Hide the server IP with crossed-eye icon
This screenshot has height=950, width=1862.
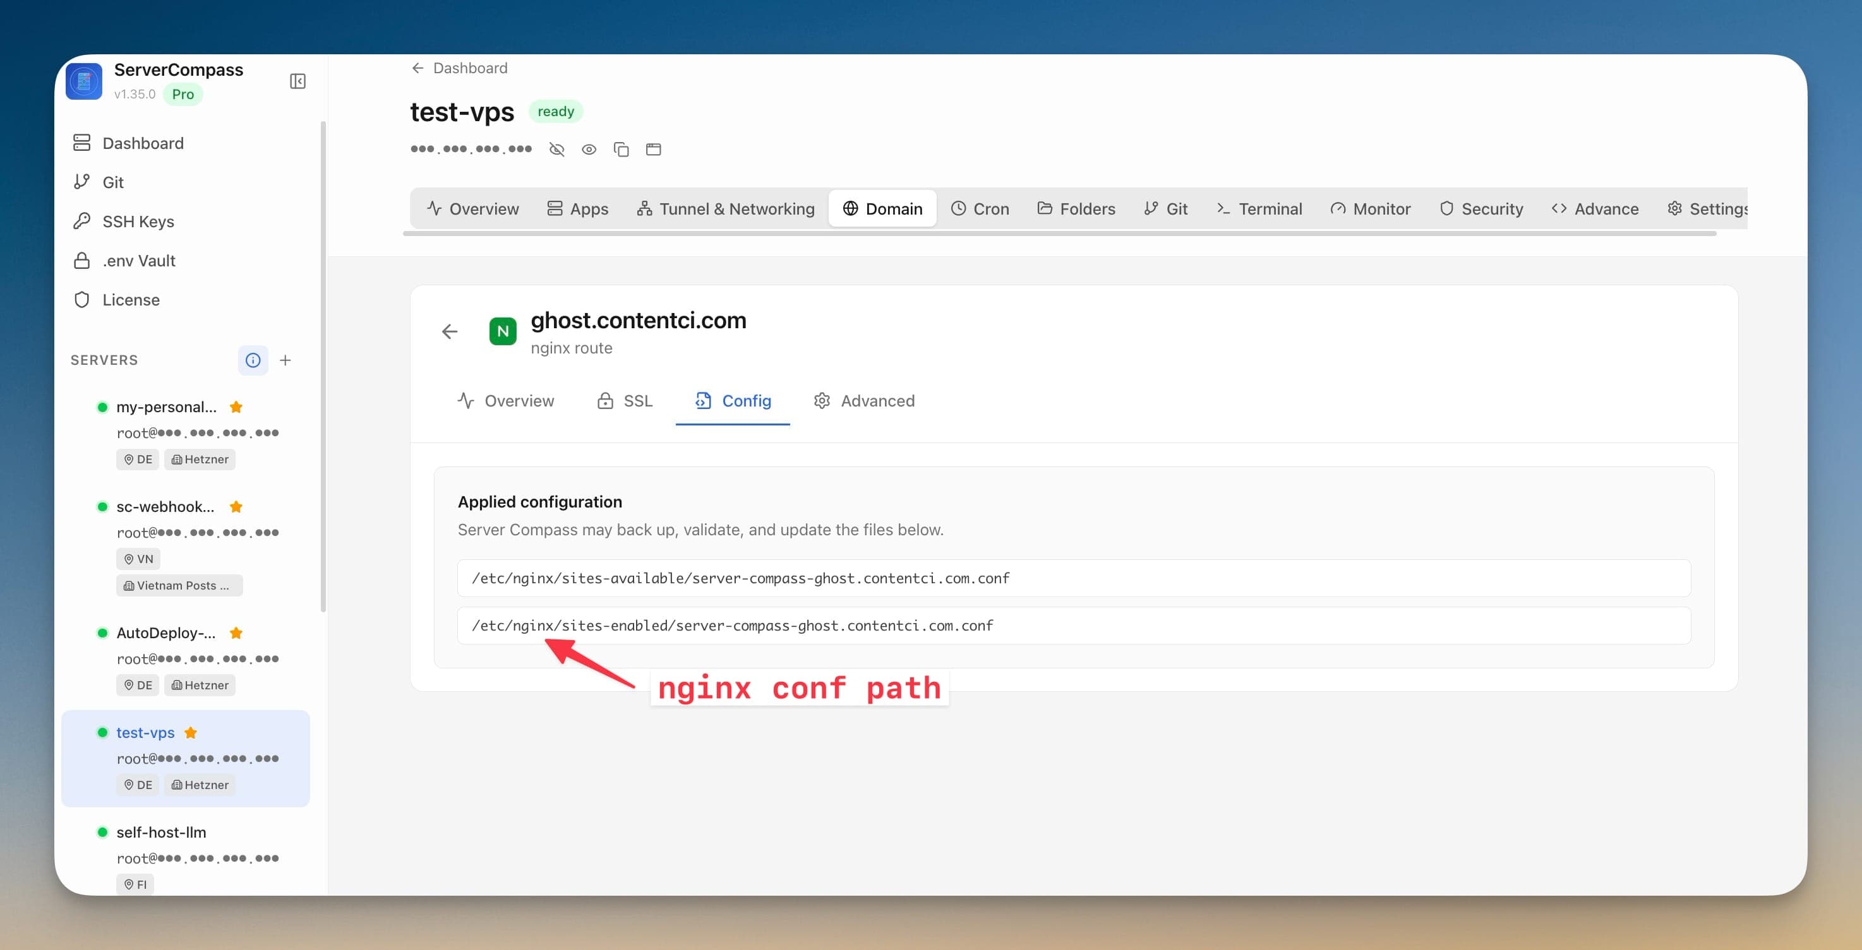(x=556, y=150)
